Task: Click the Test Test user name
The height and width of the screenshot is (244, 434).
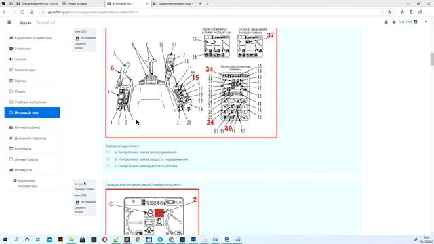Action: (x=405, y=22)
